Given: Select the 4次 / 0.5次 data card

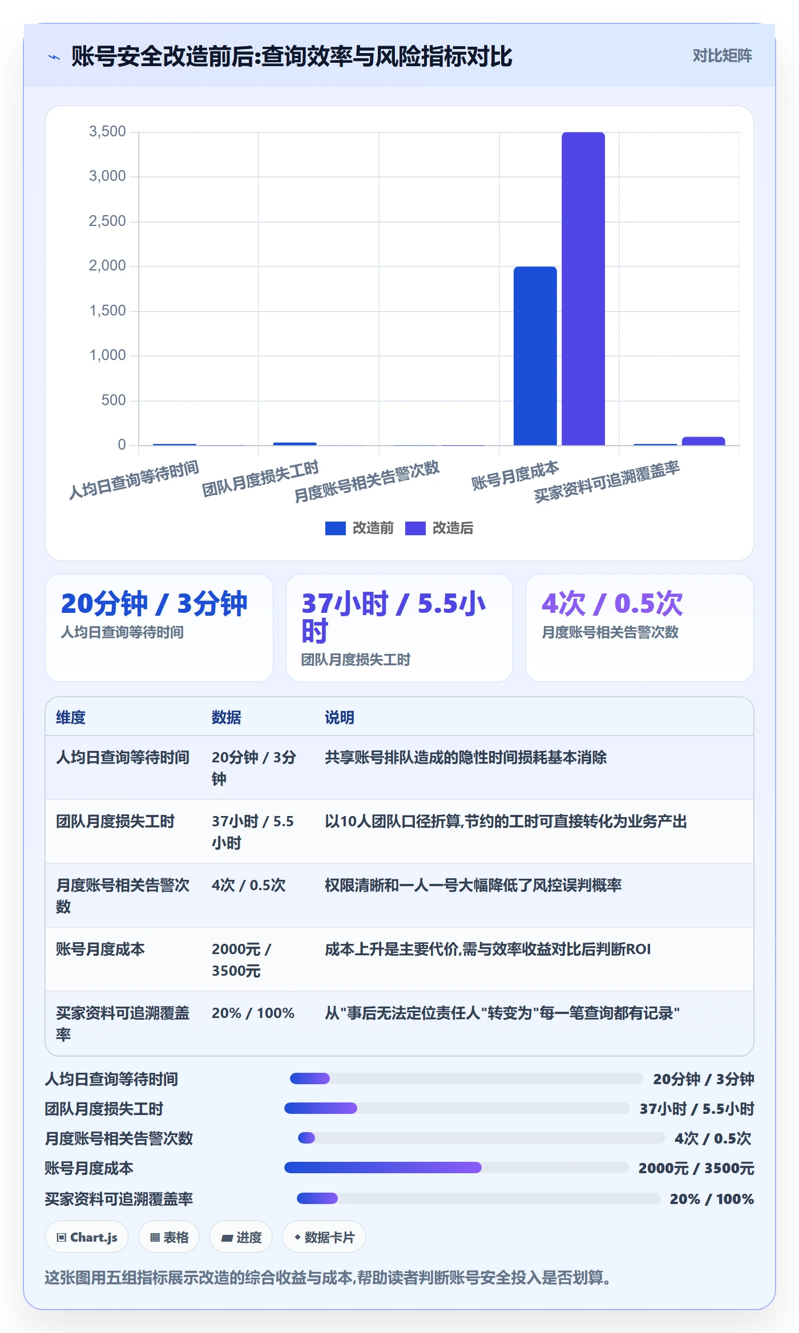Looking at the screenshot, I should 639,627.
